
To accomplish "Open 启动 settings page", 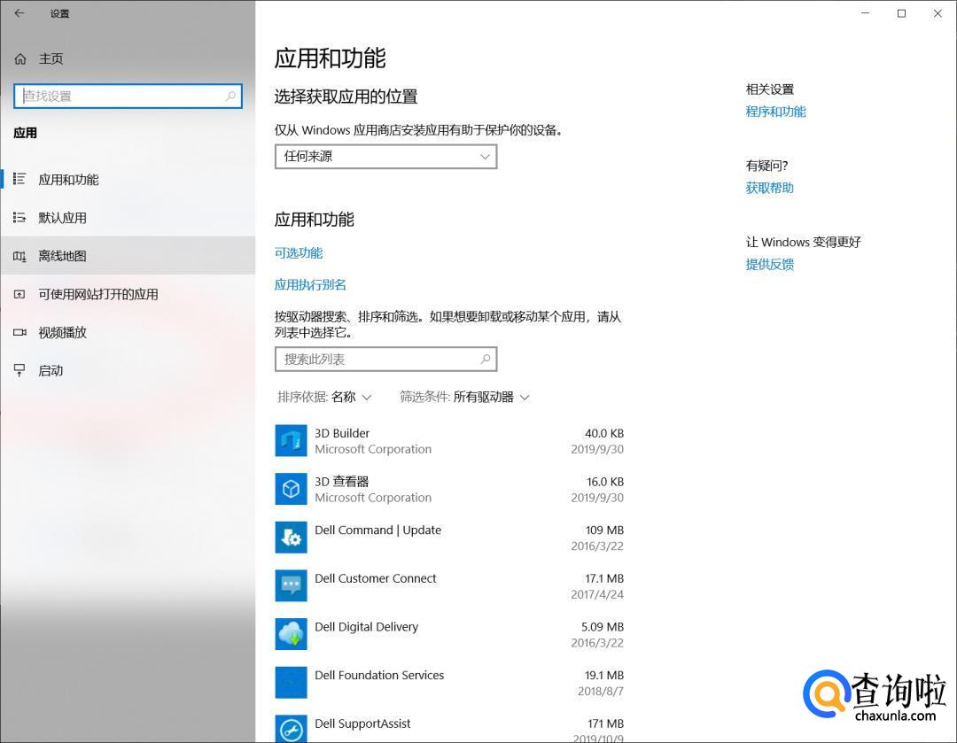I will (x=128, y=370).
